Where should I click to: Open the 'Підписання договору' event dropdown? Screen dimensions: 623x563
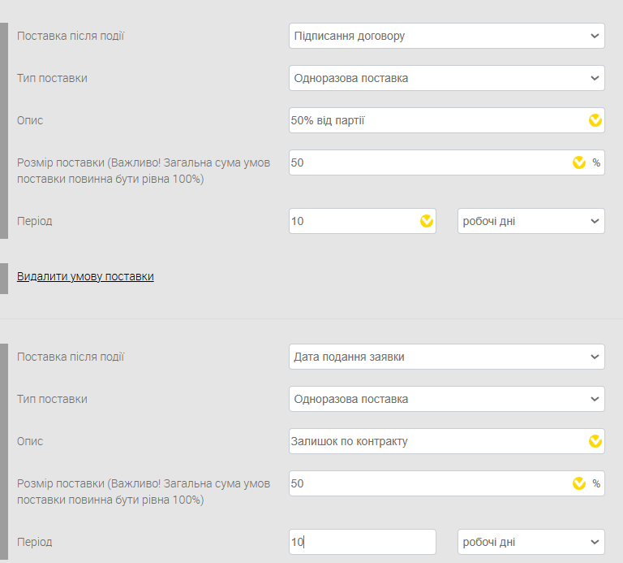[446, 36]
